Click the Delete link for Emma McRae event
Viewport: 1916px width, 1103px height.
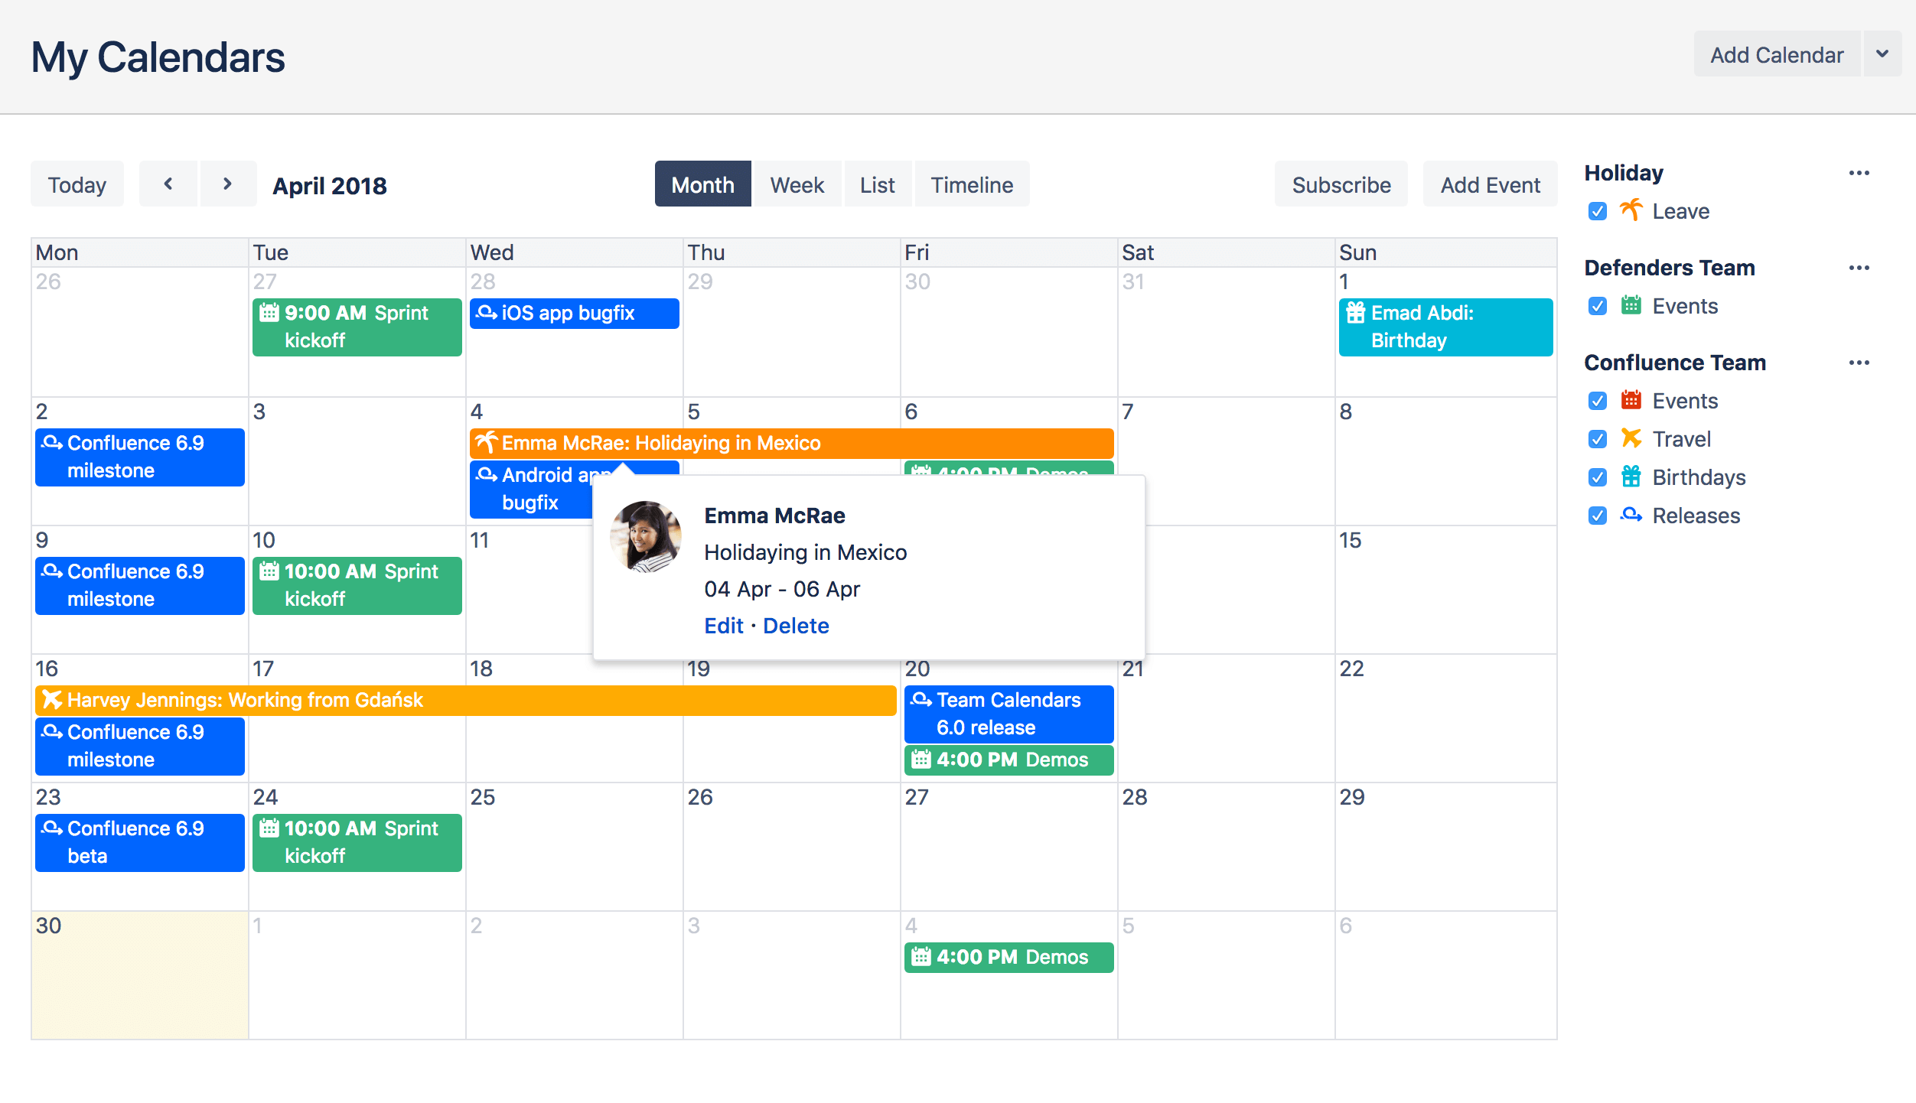[795, 625]
